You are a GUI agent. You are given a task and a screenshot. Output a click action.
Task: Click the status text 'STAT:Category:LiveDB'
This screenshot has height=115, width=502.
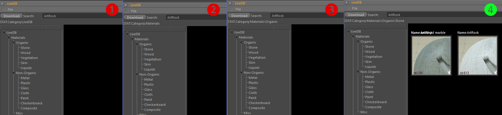coord(16,22)
